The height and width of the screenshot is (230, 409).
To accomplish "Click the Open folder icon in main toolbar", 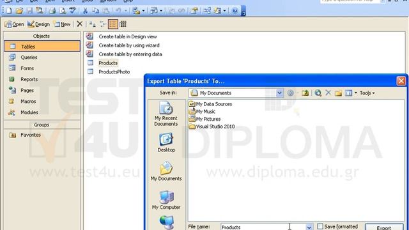I will coord(19,11).
